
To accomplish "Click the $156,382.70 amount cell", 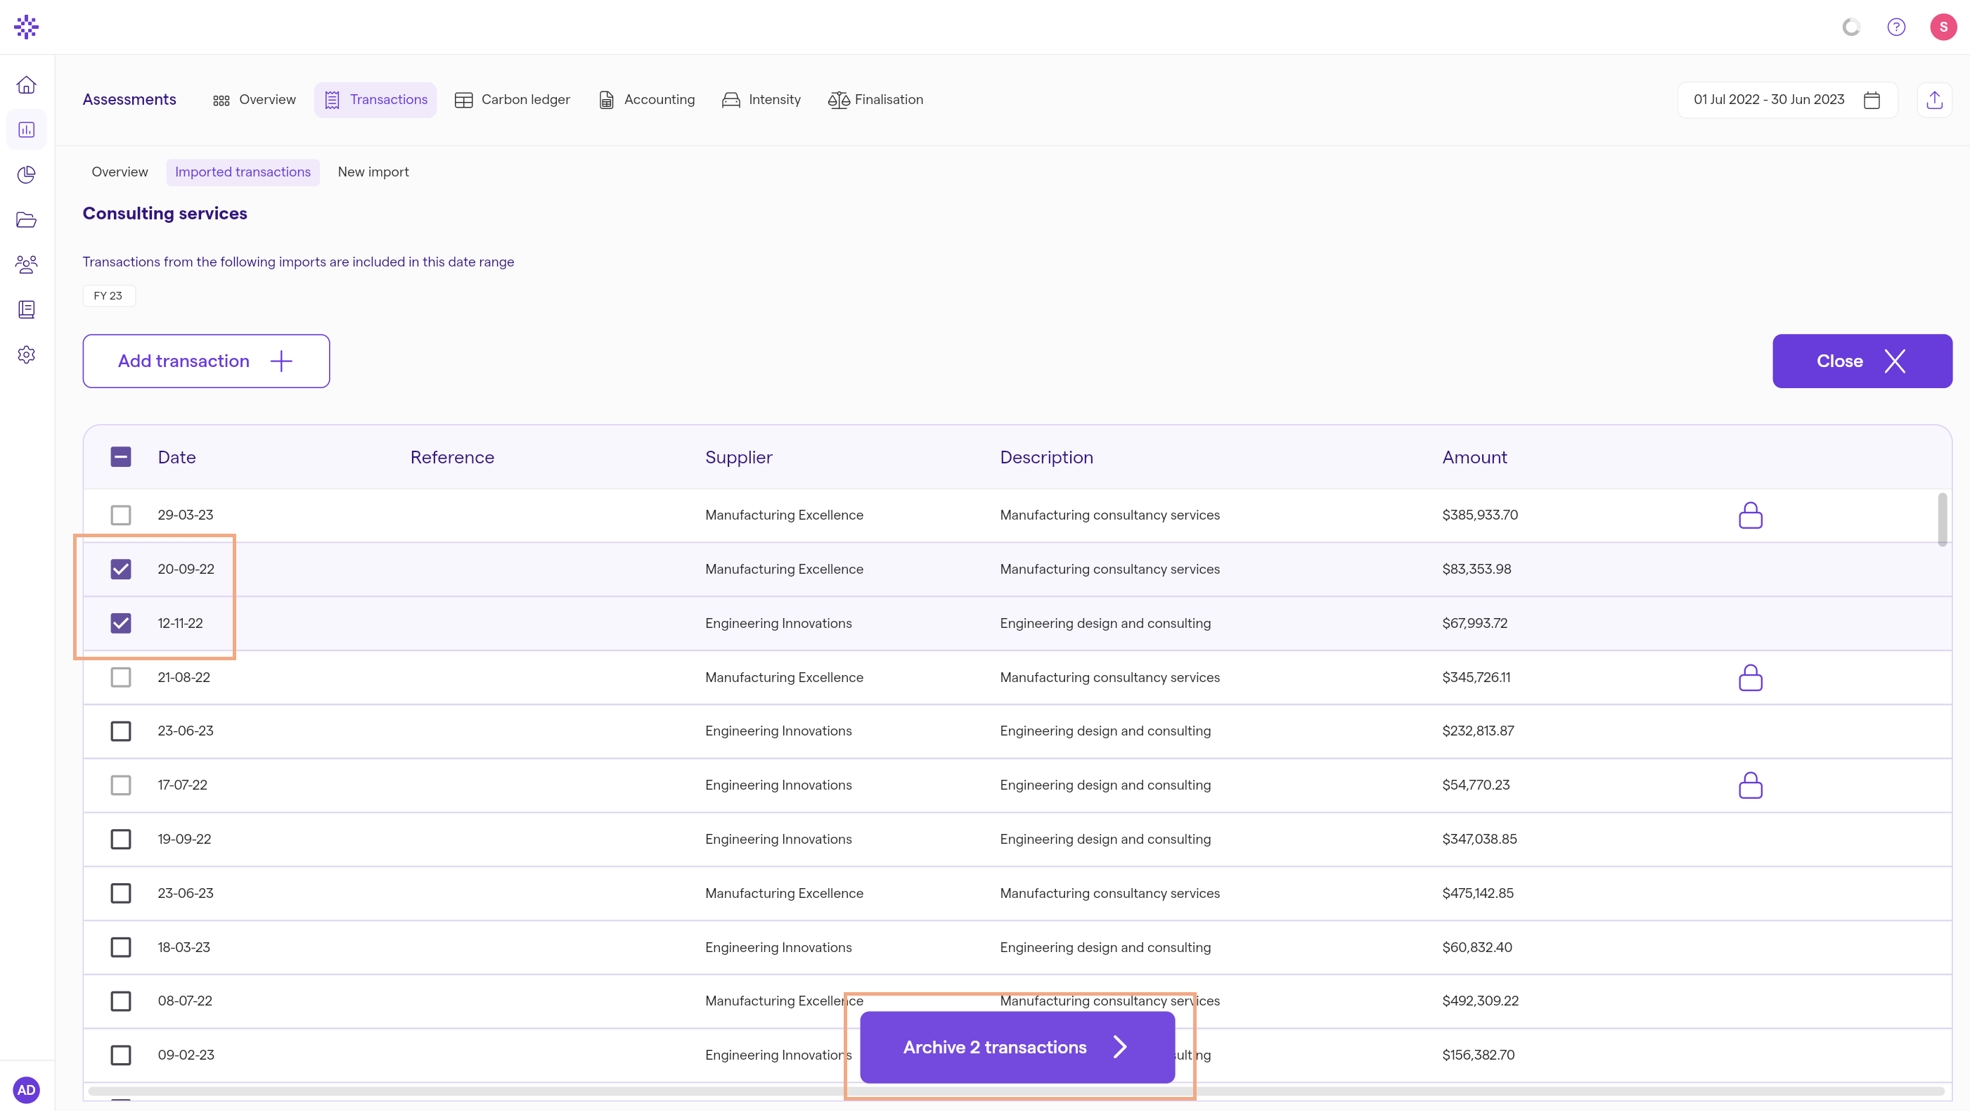I will (x=1479, y=1055).
